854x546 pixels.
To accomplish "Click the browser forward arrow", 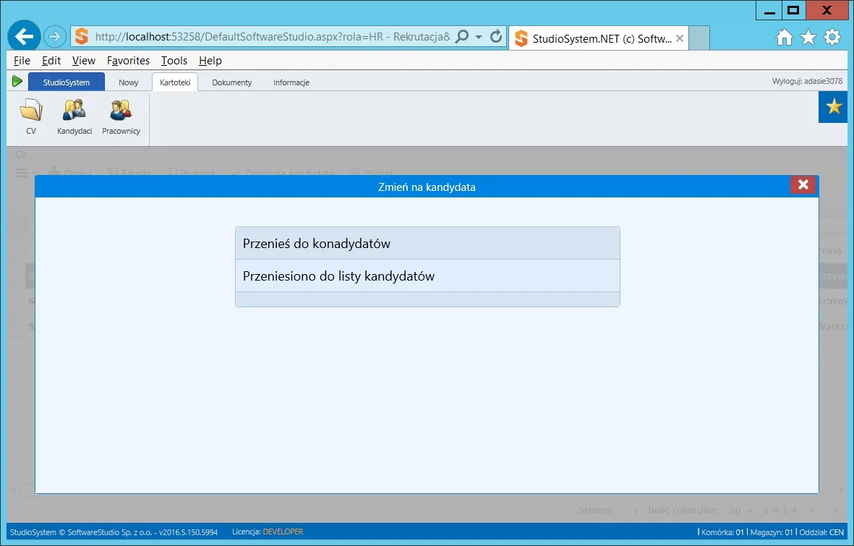I will point(54,36).
